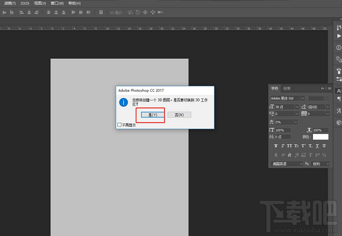Click the white text color swatch
This screenshot has height=236, width=342.
(321, 137)
